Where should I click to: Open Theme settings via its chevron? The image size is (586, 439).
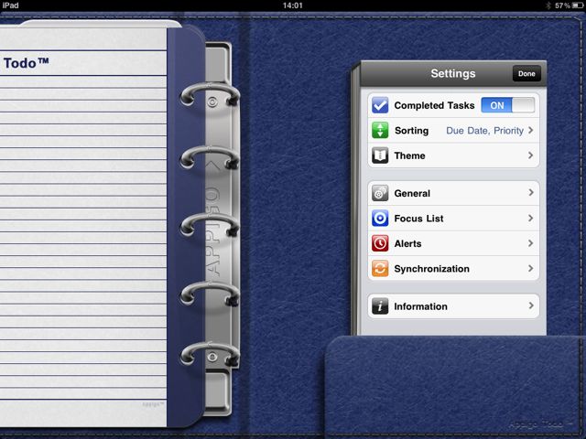(x=531, y=155)
